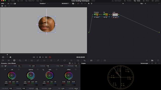Pick white point with Gain picker
This screenshot has height=90, width=161.
coord(43,69)
